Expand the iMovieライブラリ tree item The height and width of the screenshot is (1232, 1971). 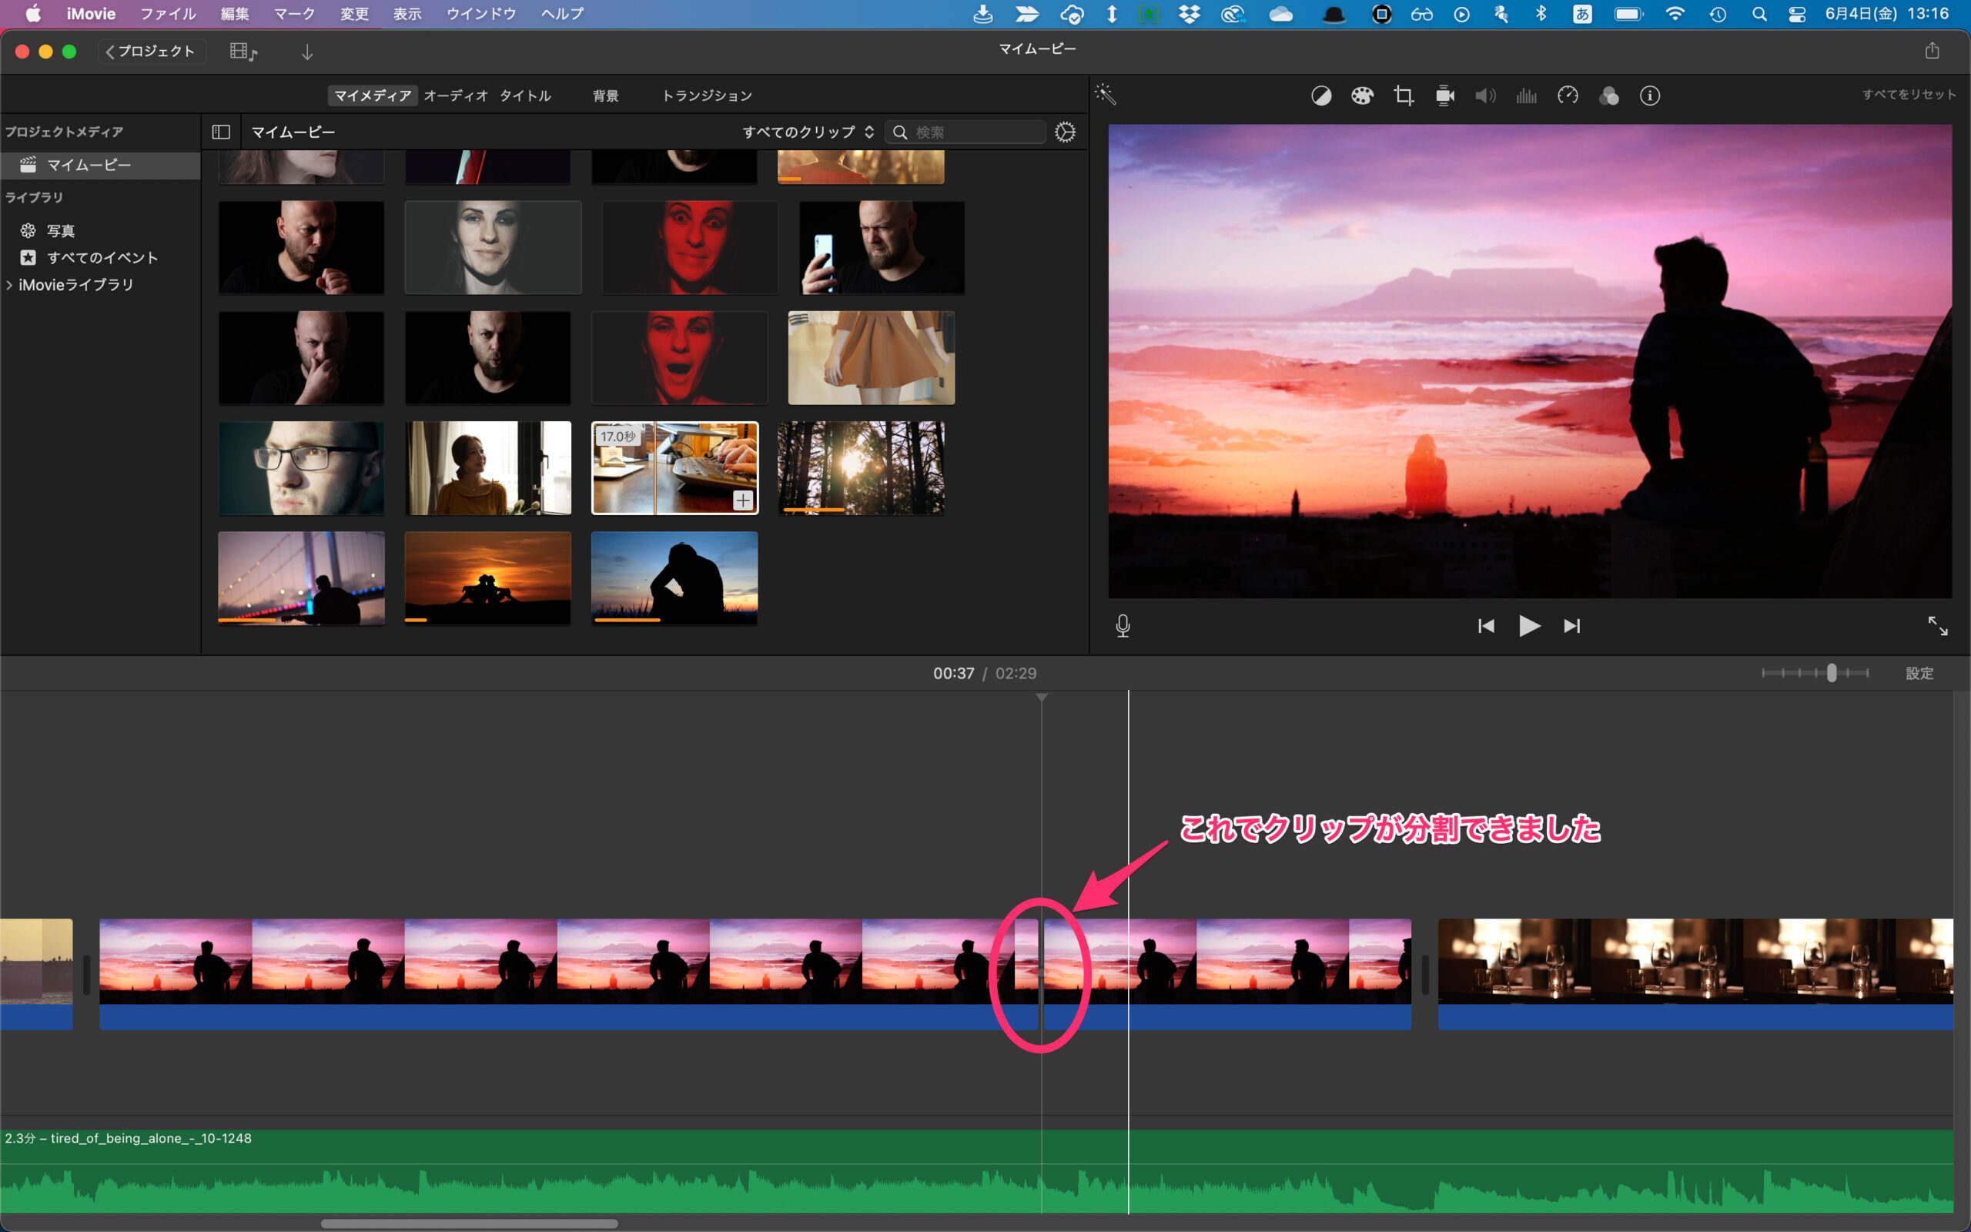click(9, 285)
